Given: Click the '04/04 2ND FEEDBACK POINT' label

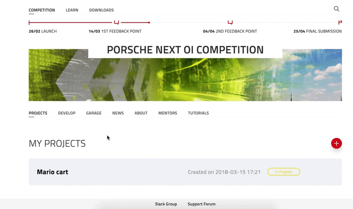Looking at the screenshot, I should (230, 31).
